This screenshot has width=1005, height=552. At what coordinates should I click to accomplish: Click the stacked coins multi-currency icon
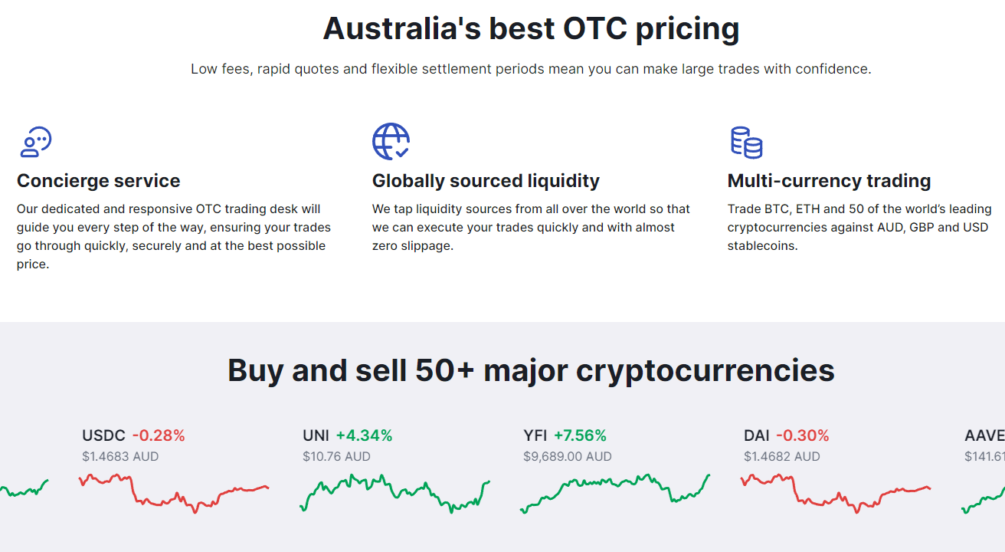(x=746, y=143)
